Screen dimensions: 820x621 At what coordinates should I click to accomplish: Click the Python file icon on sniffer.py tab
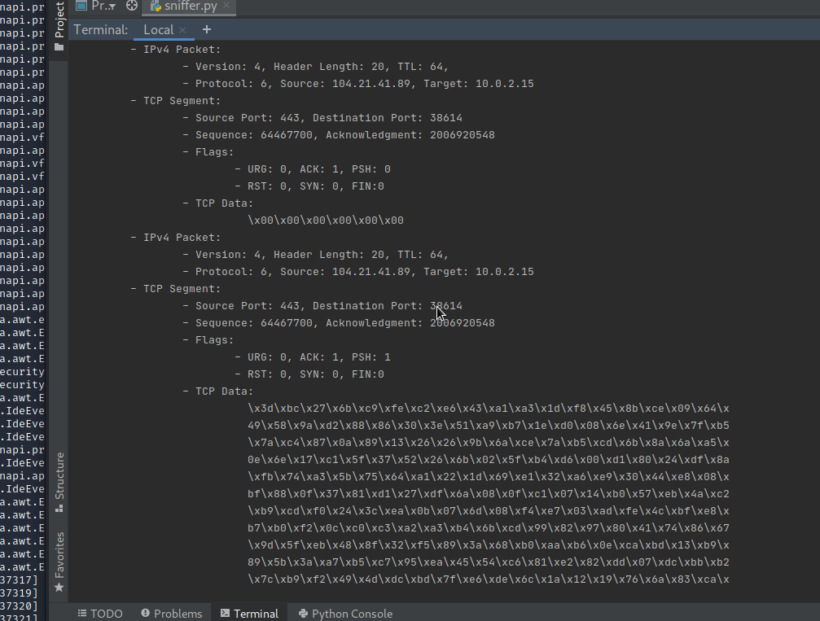coord(156,6)
